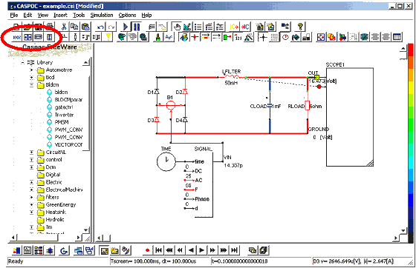This screenshot has height=268, width=416.
Task: Select the PMSM item in Bldcm folder
Action: coord(62,122)
